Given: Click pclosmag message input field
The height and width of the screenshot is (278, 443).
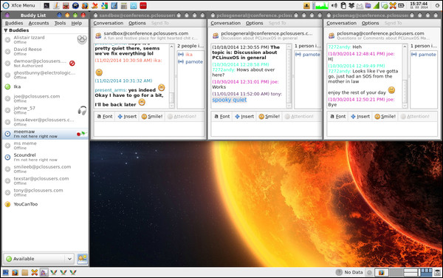Looking at the screenshot, I should pyautogui.click(x=382, y=129).
